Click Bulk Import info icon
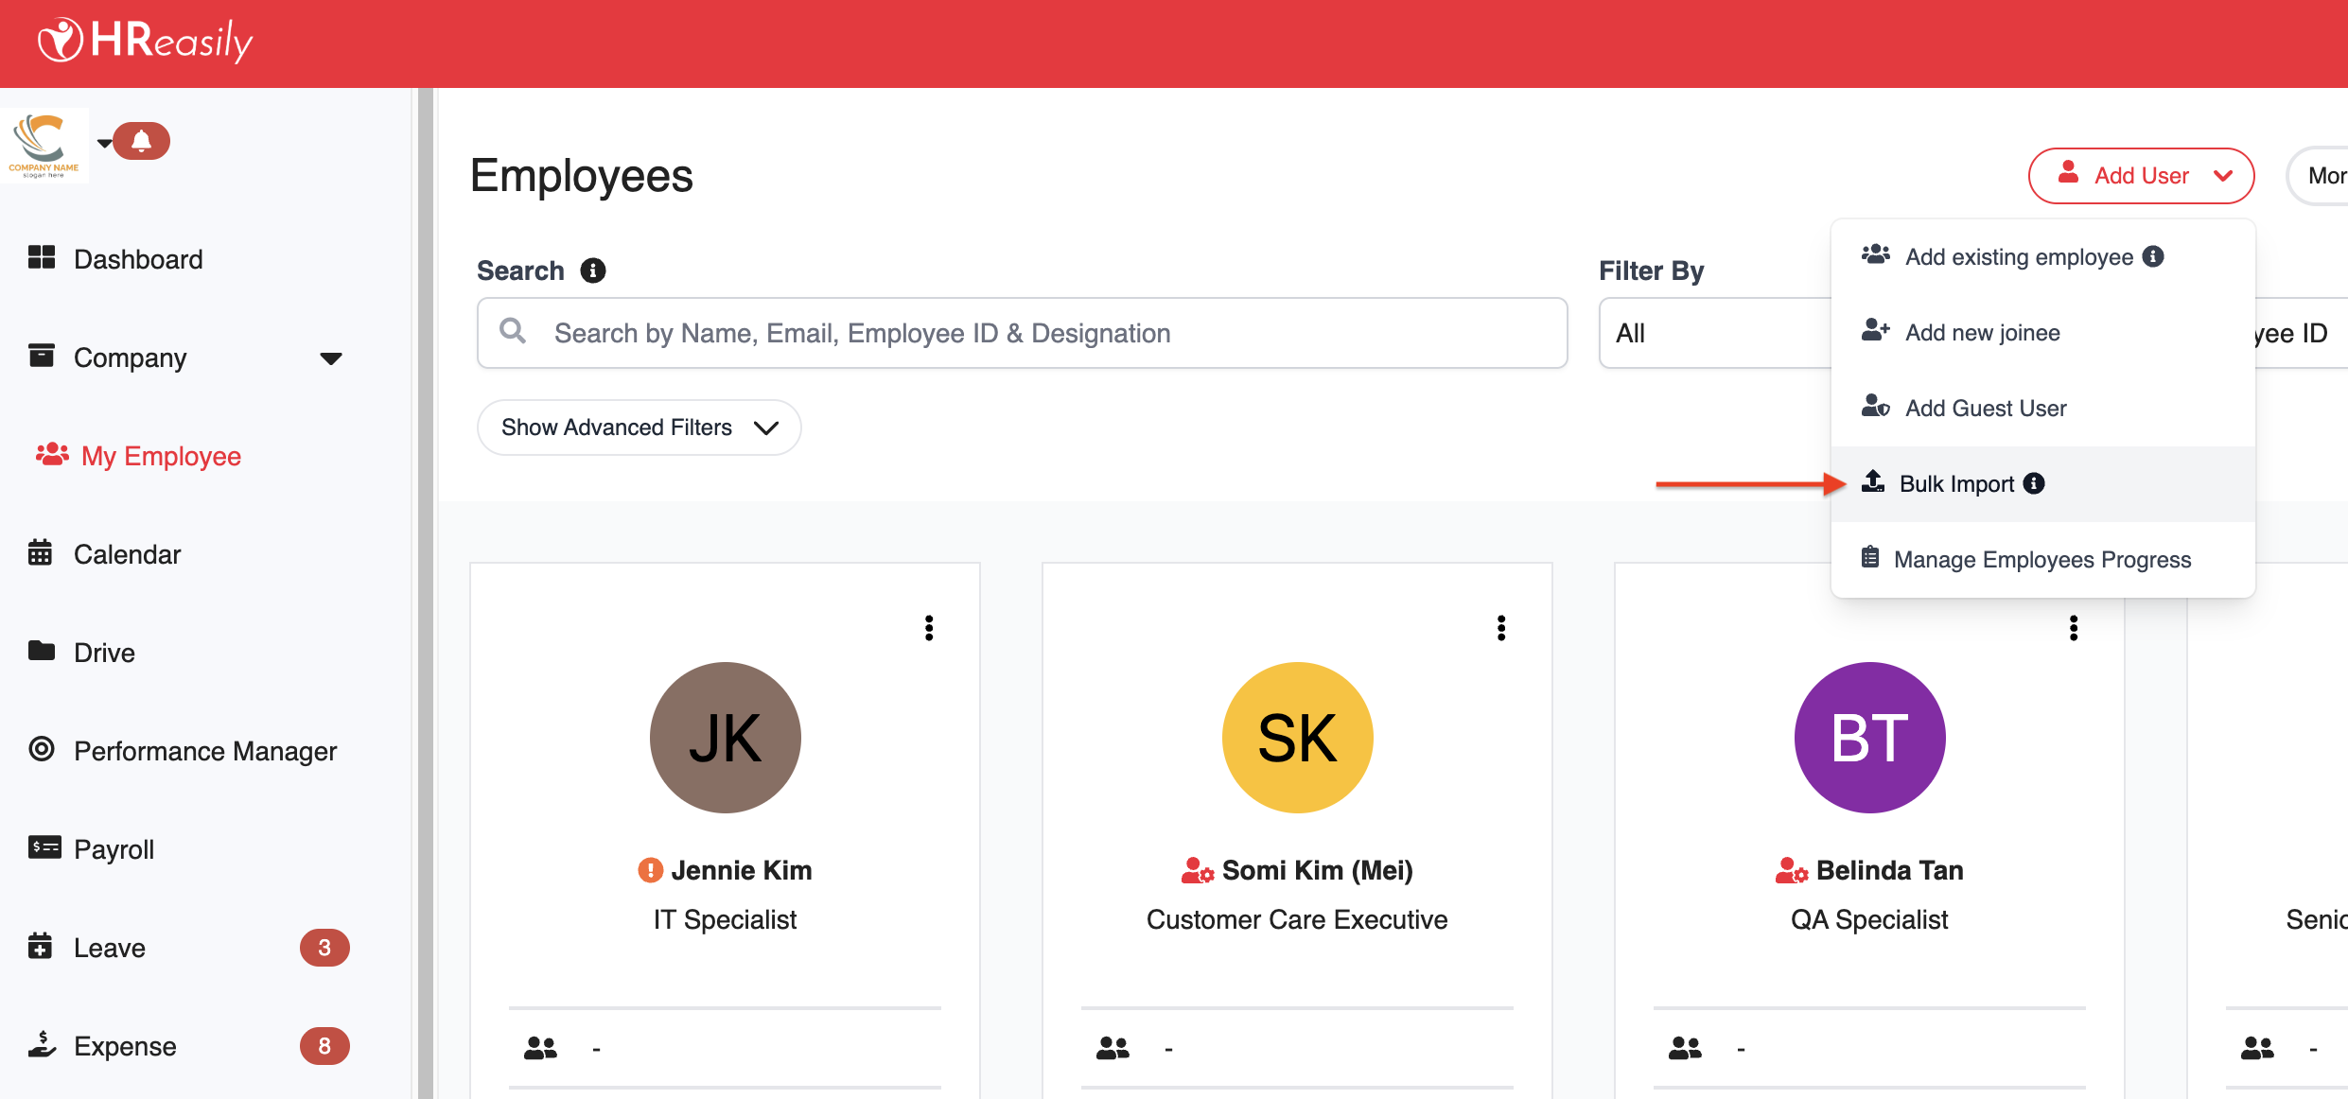This screenshot has height=1099, width=2348. tap(2034, 483)
